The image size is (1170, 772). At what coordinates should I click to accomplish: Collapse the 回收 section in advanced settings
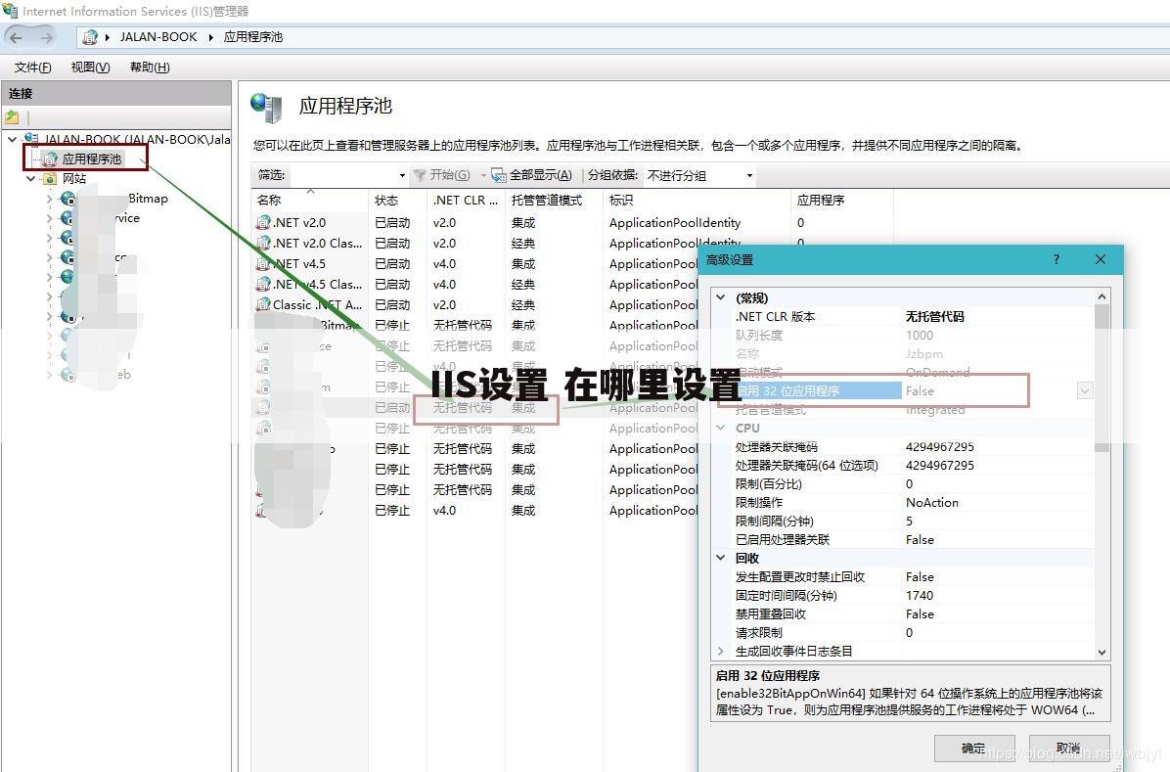tap(721, 558)
